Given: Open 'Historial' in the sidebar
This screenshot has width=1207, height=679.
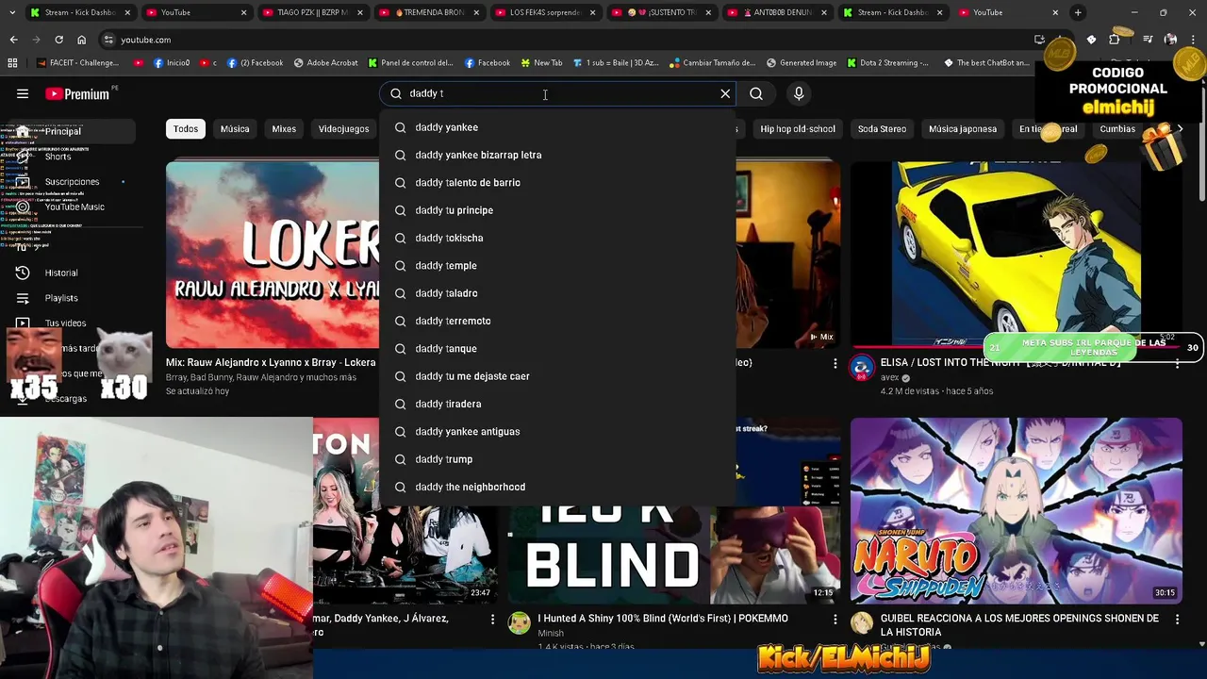Looking at the screenshot, I should (x=61, y=273).
